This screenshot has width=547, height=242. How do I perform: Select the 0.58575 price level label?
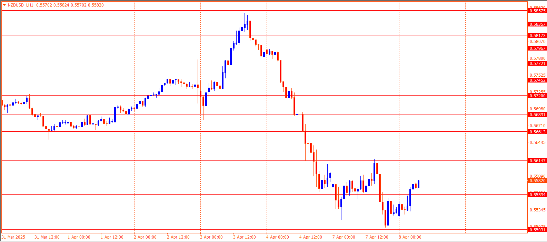537,11
